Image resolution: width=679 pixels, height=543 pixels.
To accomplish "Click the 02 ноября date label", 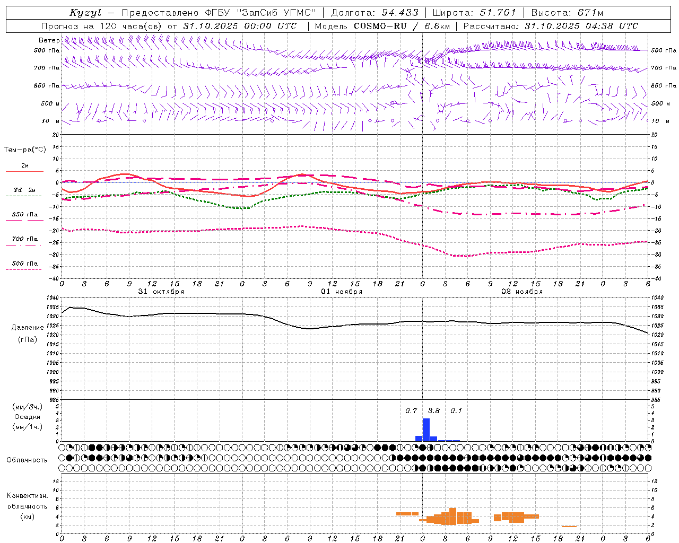I will pyautogui.click(x=522, y=291).
